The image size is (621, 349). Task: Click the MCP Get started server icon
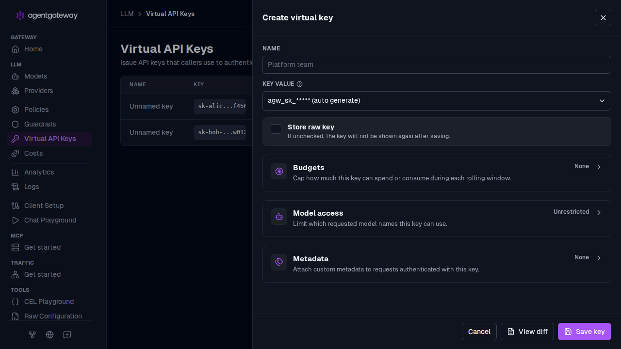coord(15,247)
